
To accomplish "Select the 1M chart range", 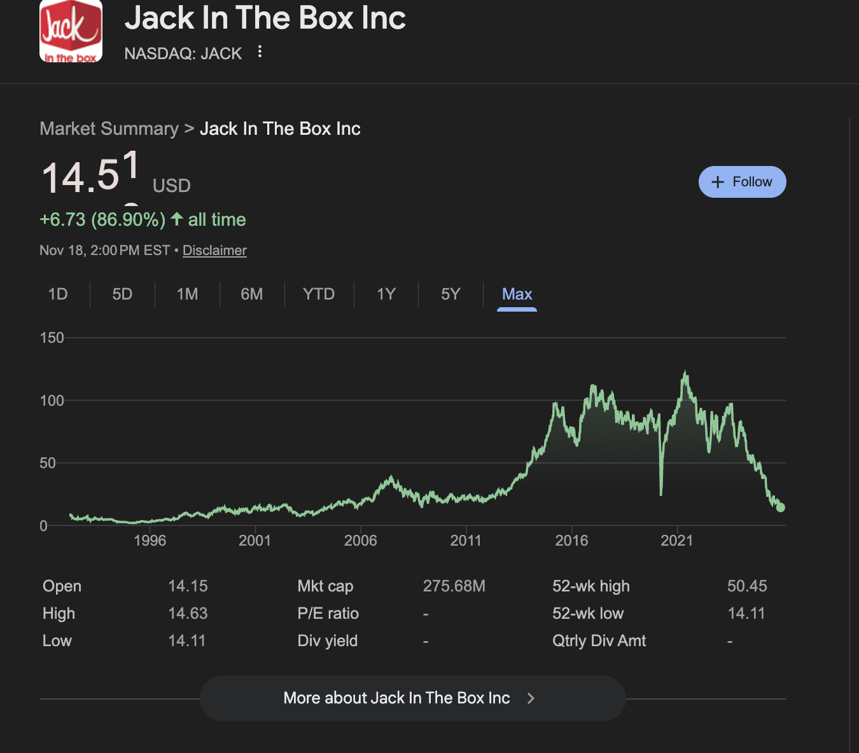I will click(187, 294).
